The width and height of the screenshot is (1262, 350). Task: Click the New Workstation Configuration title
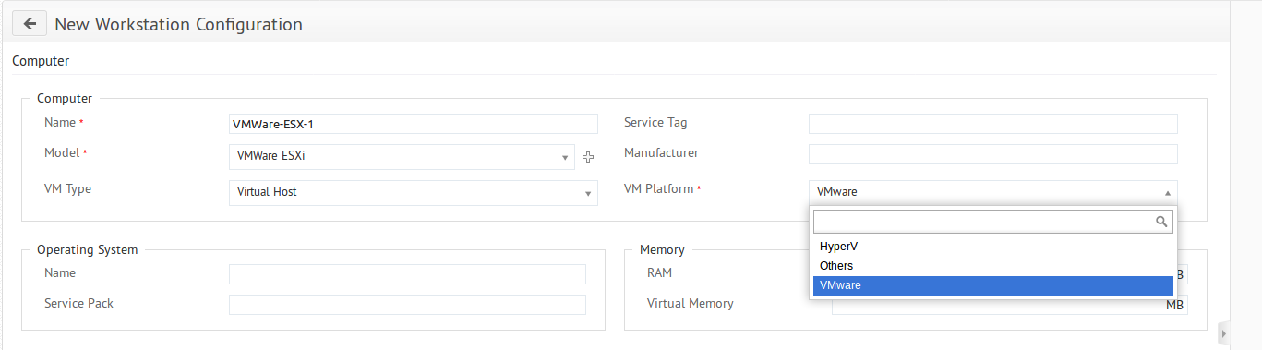click(x=178, y=24)
